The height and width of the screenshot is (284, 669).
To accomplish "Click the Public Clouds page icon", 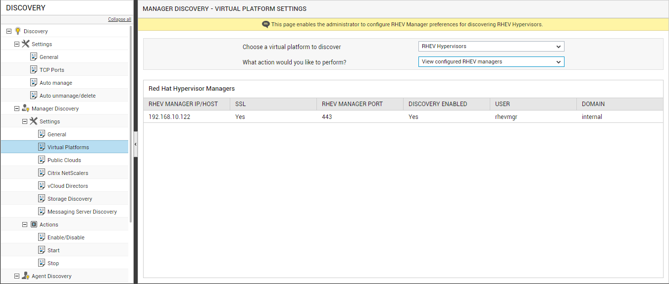I will pos(42,160).
